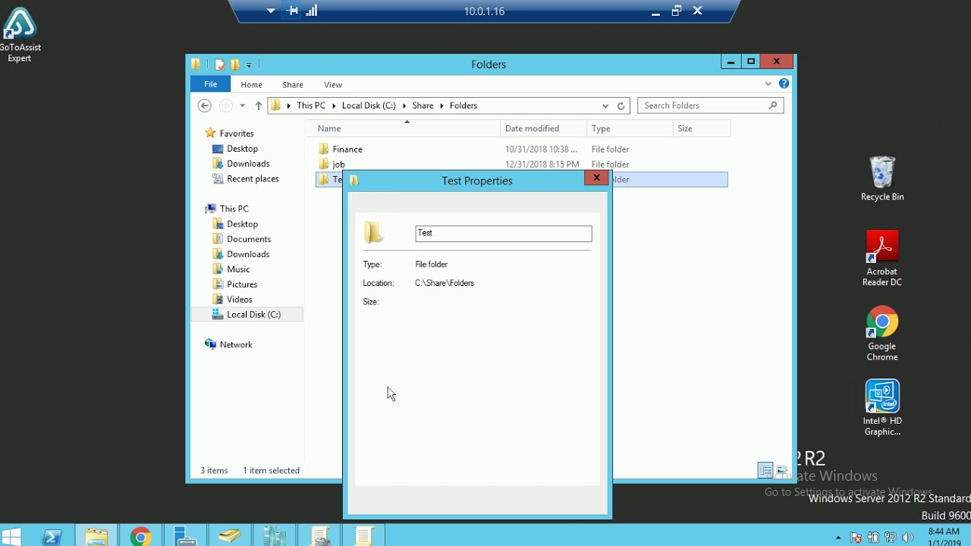Viewport: 971px width, 546px height.
Task: Click the refresh button in address bar
Action: [x=621, y=106]
